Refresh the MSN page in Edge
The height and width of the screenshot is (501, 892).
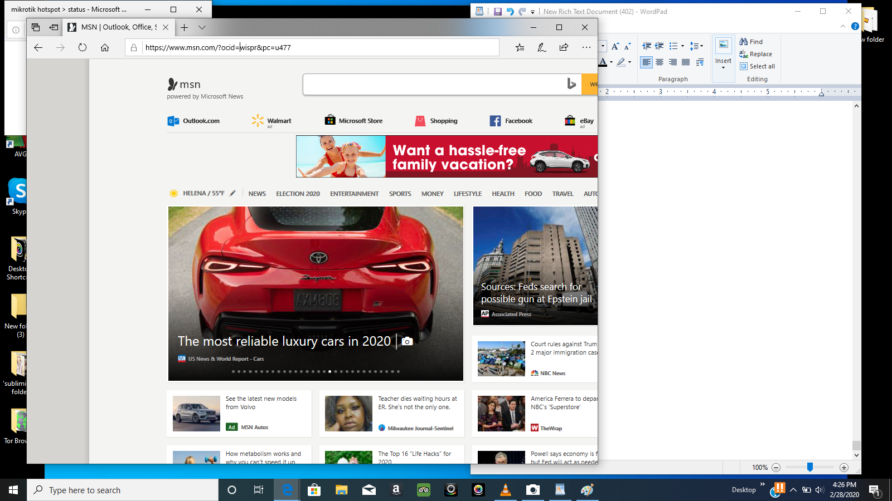click(83, 47)
